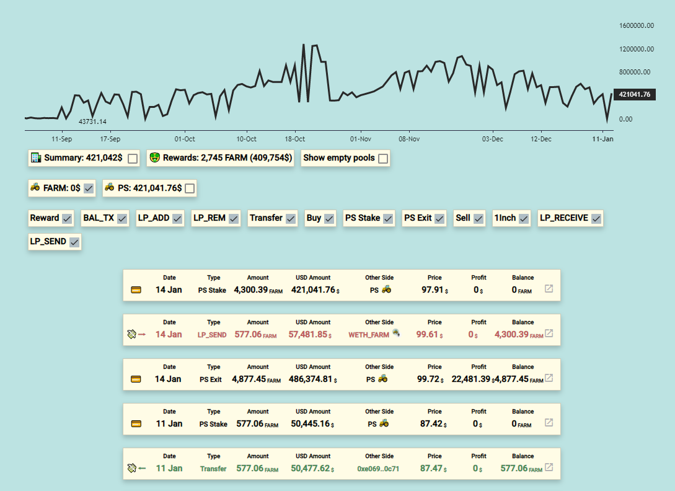Check the PS: 421,041.76$ filter

click(190, 188)
